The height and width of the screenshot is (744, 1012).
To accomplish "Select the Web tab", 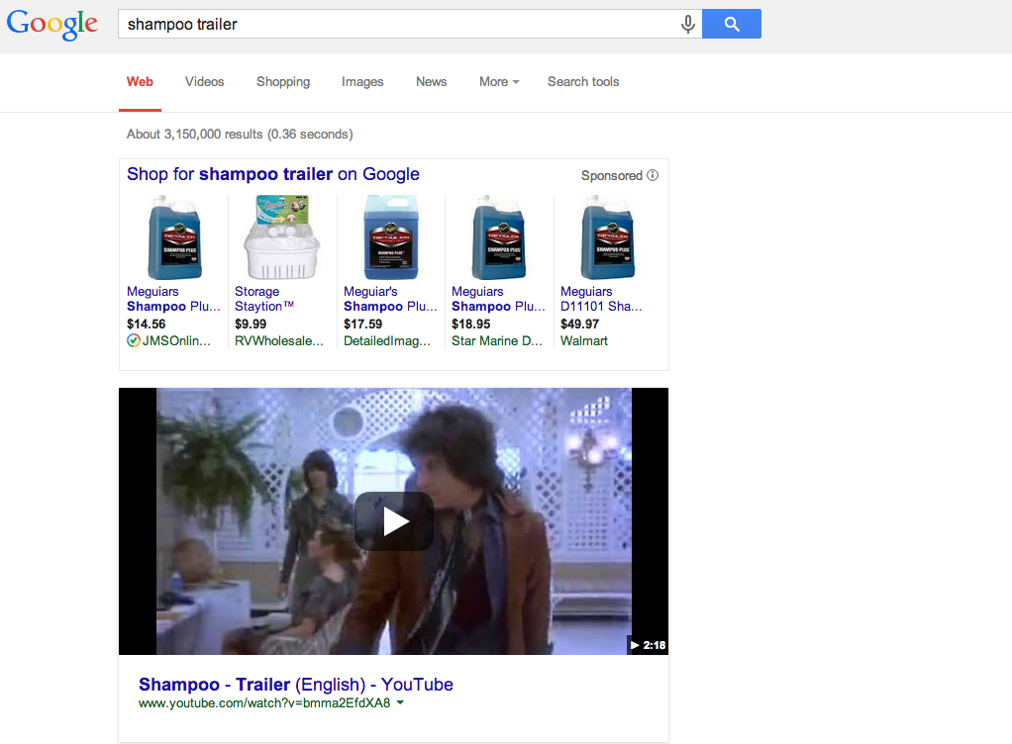I will (x=140, y=82).
